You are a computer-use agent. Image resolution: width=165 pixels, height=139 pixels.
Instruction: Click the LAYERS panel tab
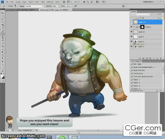tap(133, 12)
